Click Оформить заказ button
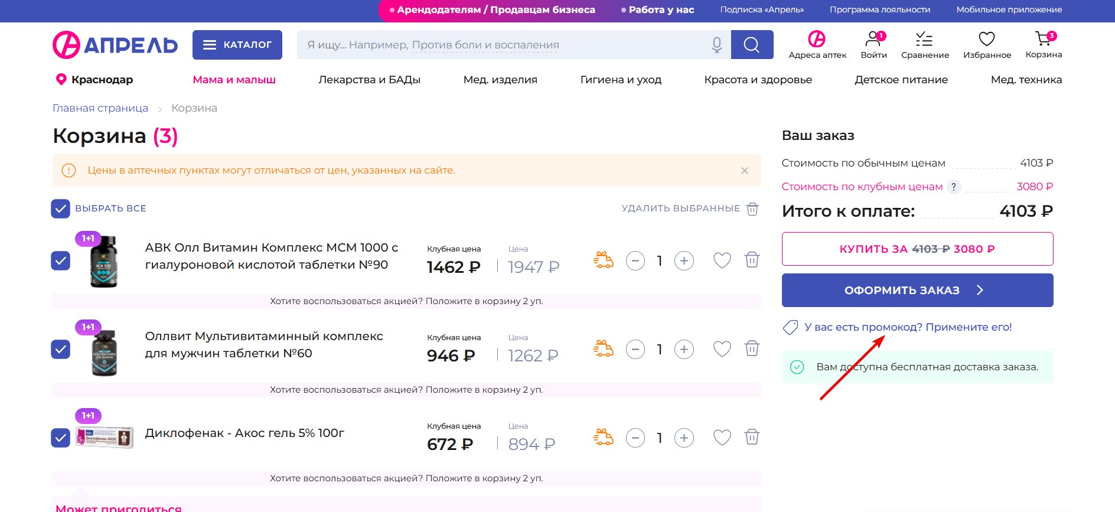 pyautogui.click(x=917, y=290)
